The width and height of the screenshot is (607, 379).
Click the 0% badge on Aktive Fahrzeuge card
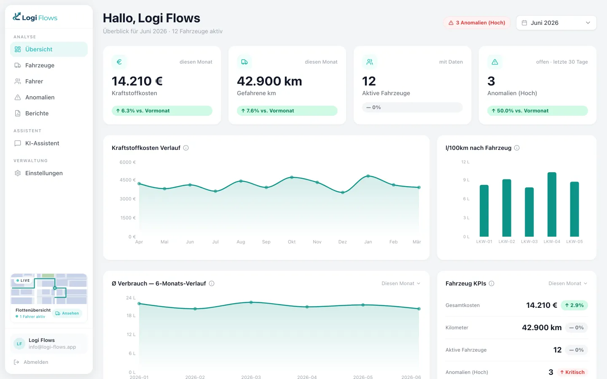[412, 107]
